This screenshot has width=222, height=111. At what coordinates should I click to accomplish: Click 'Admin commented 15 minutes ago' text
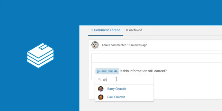point(124,45)
